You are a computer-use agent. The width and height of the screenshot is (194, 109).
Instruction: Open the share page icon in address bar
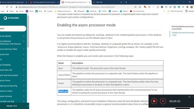(135, 7)
